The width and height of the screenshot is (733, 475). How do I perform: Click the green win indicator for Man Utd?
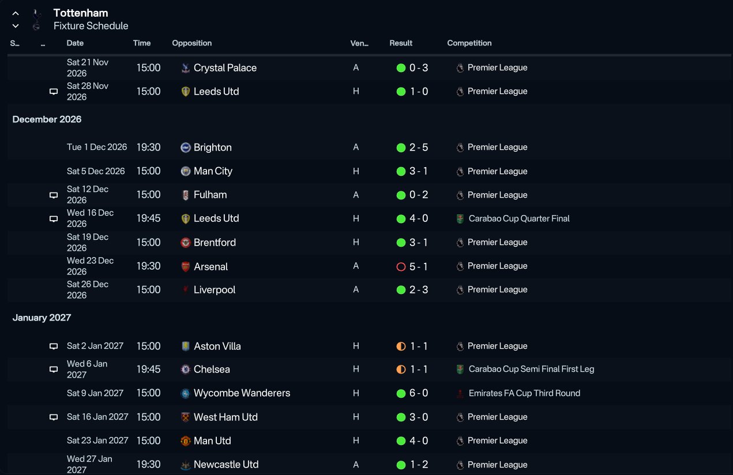pos(401,441)
